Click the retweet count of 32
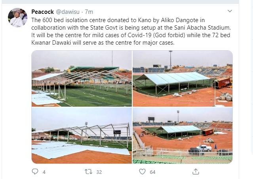 click(x=99, y=172)
